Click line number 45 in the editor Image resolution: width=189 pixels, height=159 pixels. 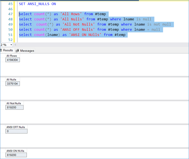click(x=10, y=4)
